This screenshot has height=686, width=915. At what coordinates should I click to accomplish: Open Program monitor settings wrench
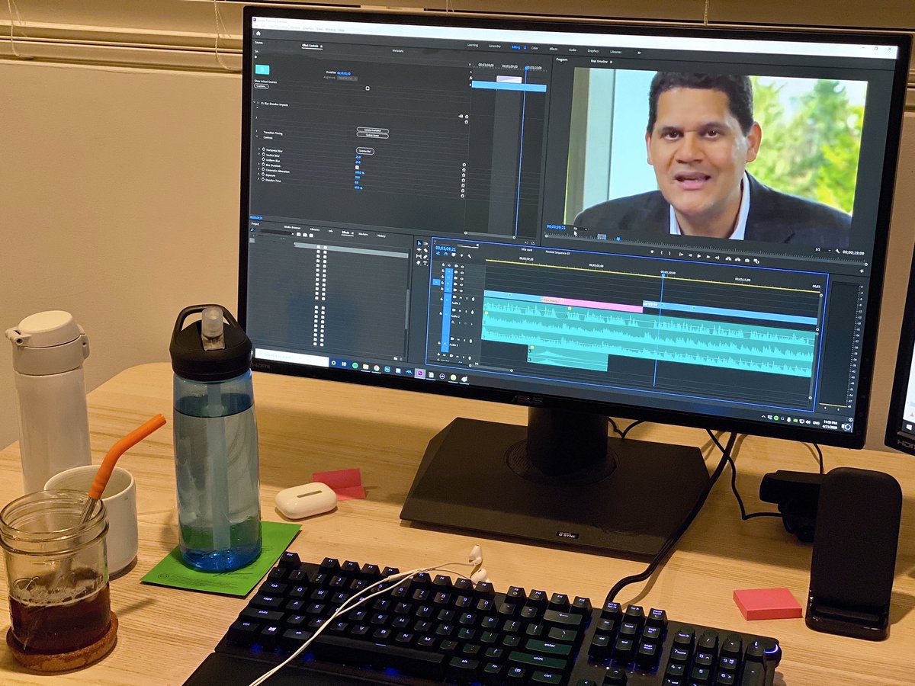[837, 251]
